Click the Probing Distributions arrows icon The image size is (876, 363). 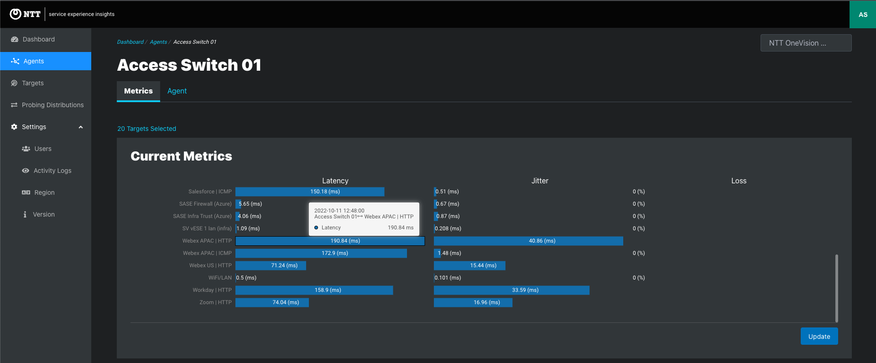(14, 105)
